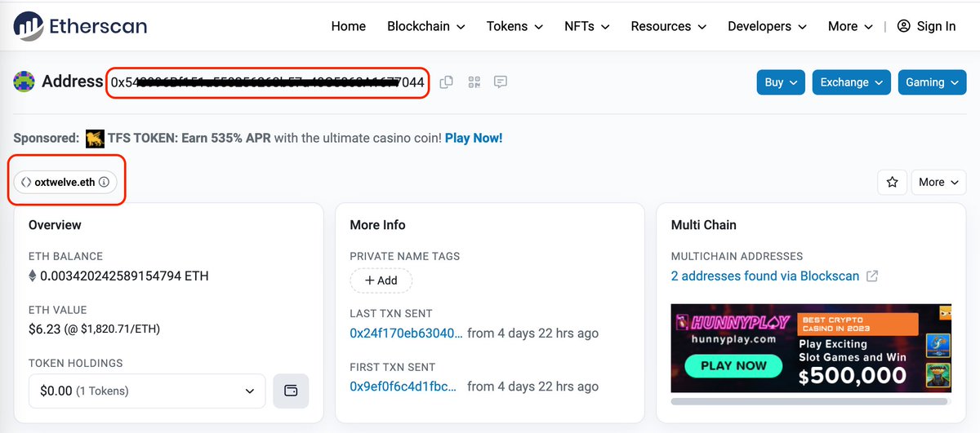Click the Etherscan logo
Viewport: 980px width, 433px height.
[80, 26]
